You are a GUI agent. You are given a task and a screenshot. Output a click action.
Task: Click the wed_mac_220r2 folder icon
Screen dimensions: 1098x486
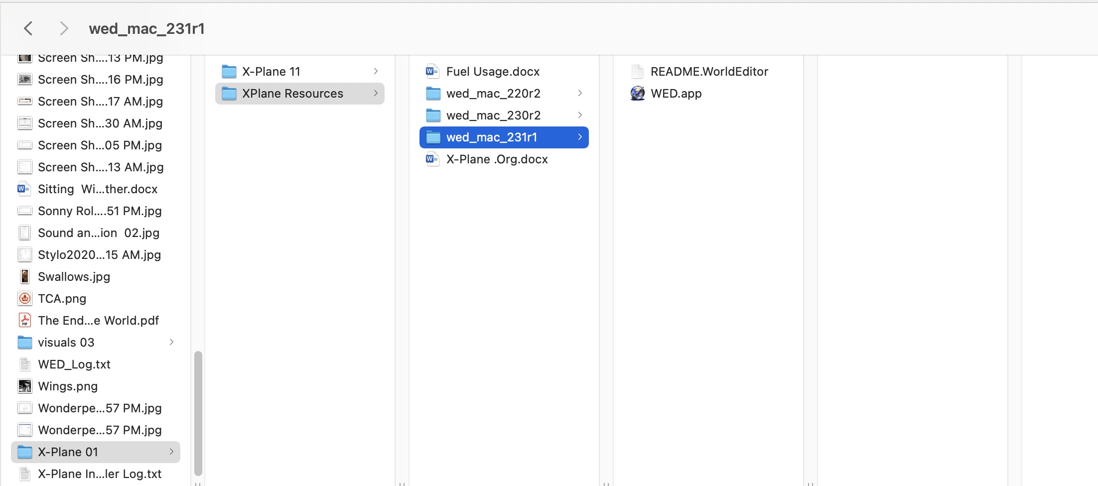[433, 93]
